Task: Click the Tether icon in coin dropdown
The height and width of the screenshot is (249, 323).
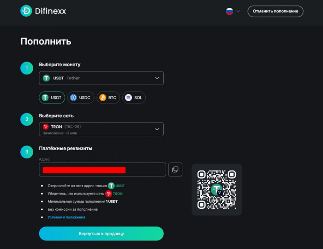Action: [x=46, y=78]
